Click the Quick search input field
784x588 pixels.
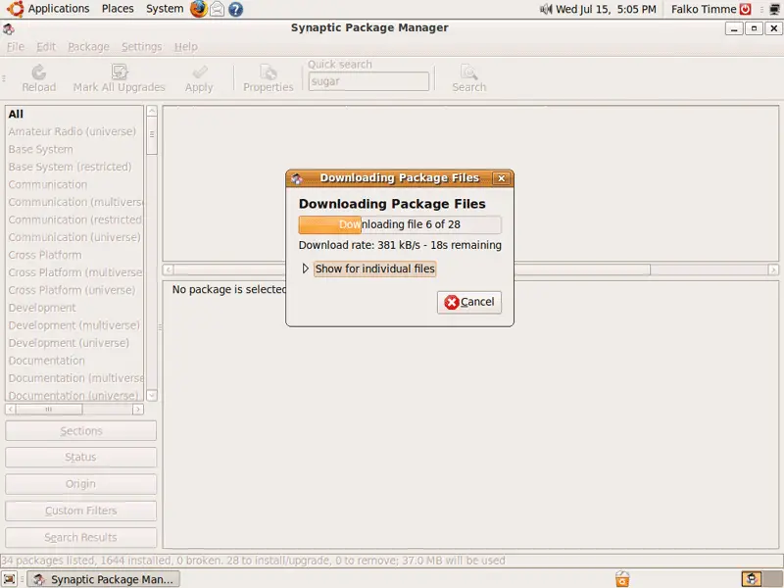coord(367,81)
